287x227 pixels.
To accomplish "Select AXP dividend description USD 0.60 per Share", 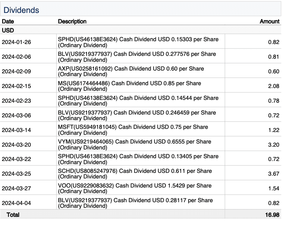I will pyautogui.click(x=131, y=71).
